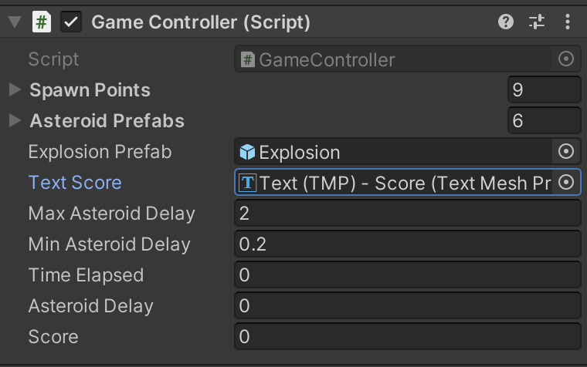
Task: Click the Time Elapsed value field
Action: point(407,275)
